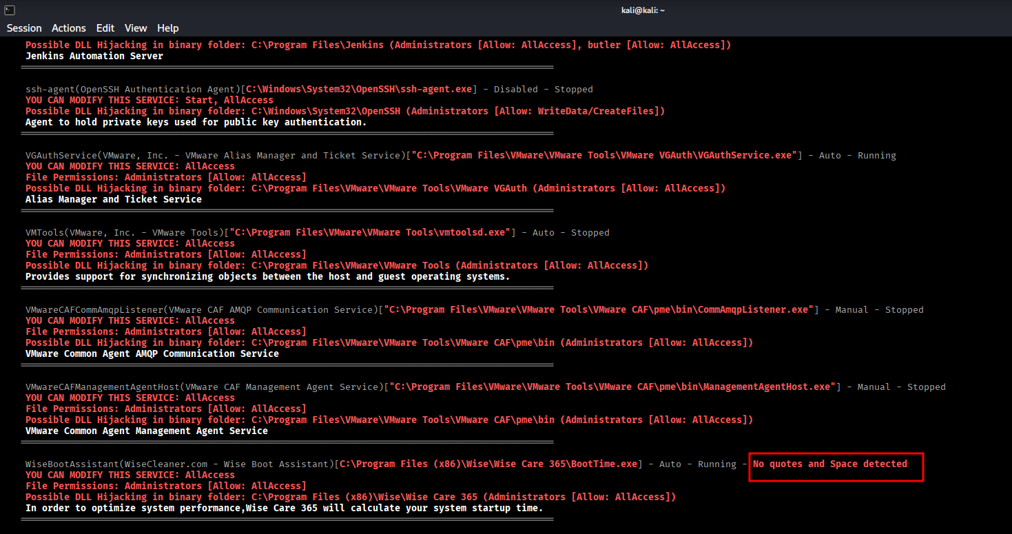Click the VGAuthService.exe quoted path
The width and height of the screenshot is (1012, 534).
point(604,155)
